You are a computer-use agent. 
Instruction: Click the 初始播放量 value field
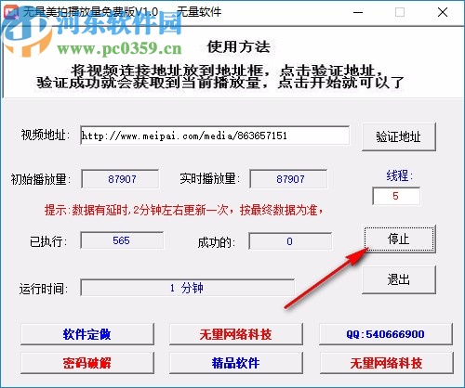(120, 179)
